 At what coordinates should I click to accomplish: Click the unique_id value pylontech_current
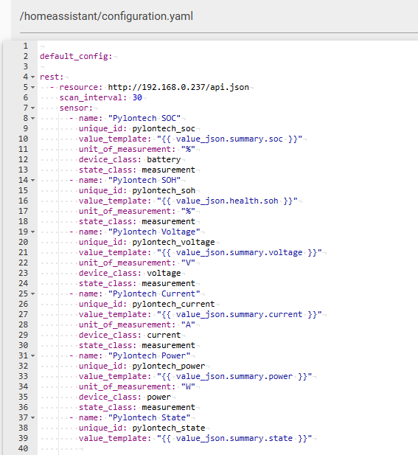tap(173, 304)
